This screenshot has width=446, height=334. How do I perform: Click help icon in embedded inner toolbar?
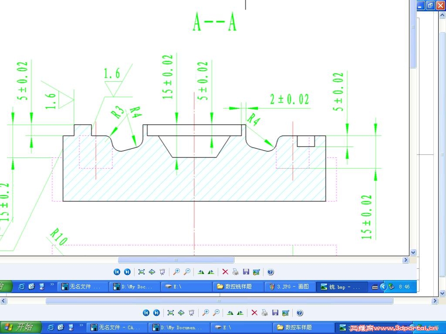click(x=270, y=272)
